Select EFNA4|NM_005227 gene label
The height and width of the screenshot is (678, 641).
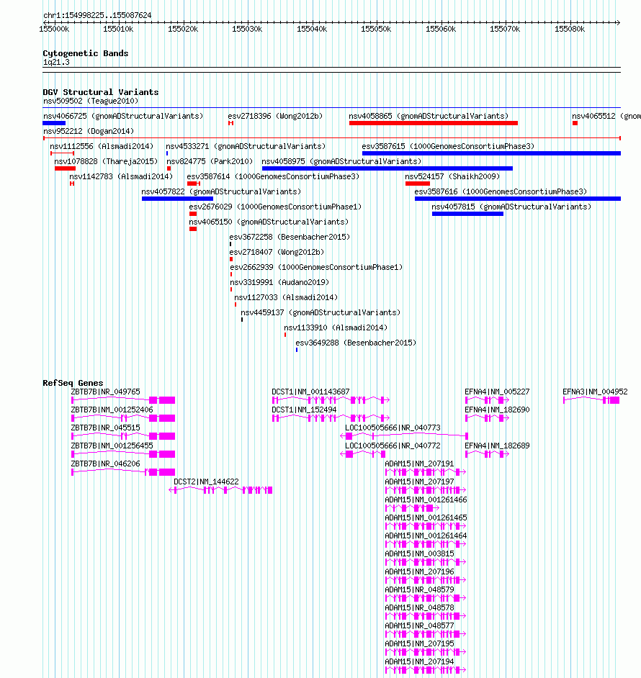tap(497, 392)
